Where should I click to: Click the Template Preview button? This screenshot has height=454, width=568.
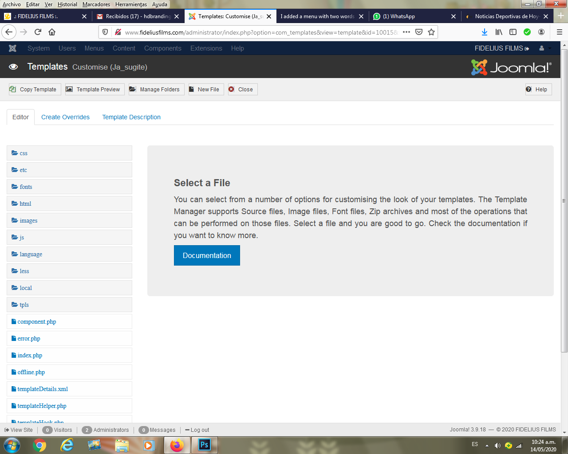click(95, 89)
